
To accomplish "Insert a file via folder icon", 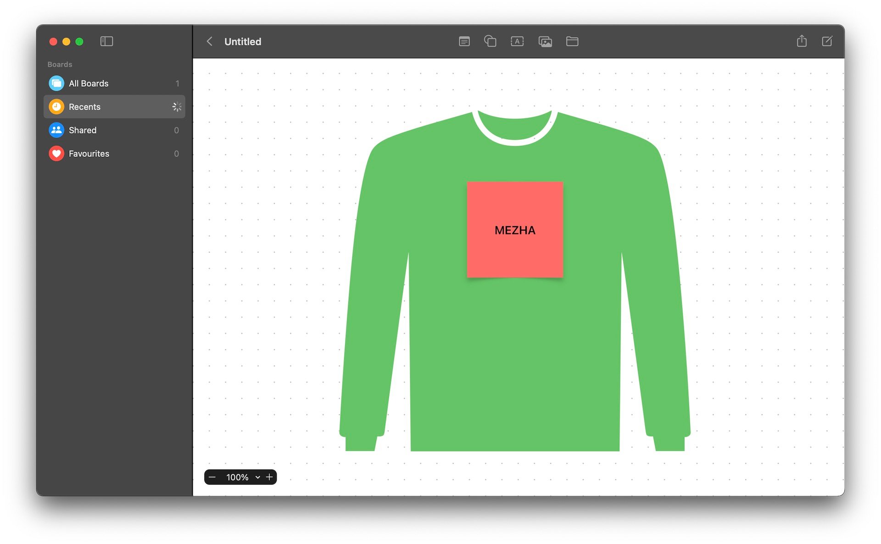I will click(572, 41).
